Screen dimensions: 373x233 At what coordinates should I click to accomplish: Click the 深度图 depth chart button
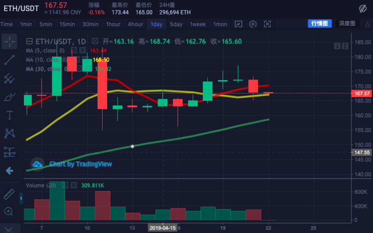pyautogui.click(x=347, y=23)
